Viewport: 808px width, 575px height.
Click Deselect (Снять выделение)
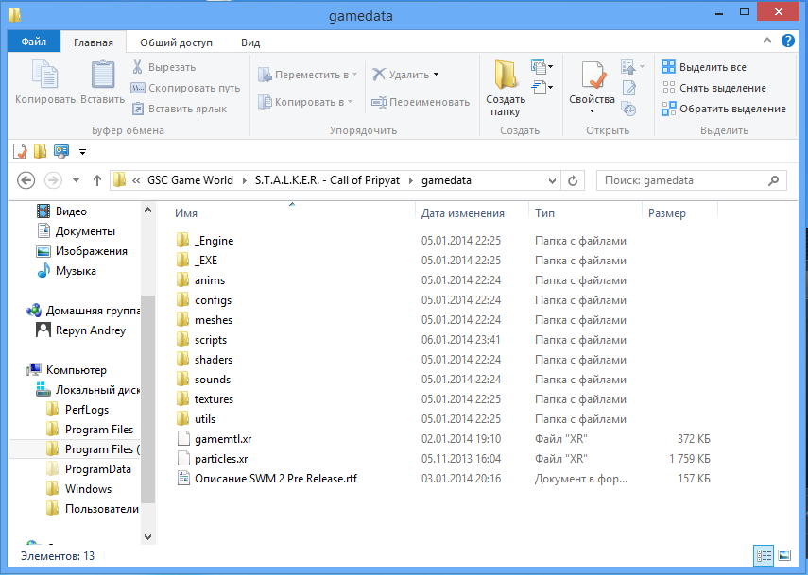[714, 88]
